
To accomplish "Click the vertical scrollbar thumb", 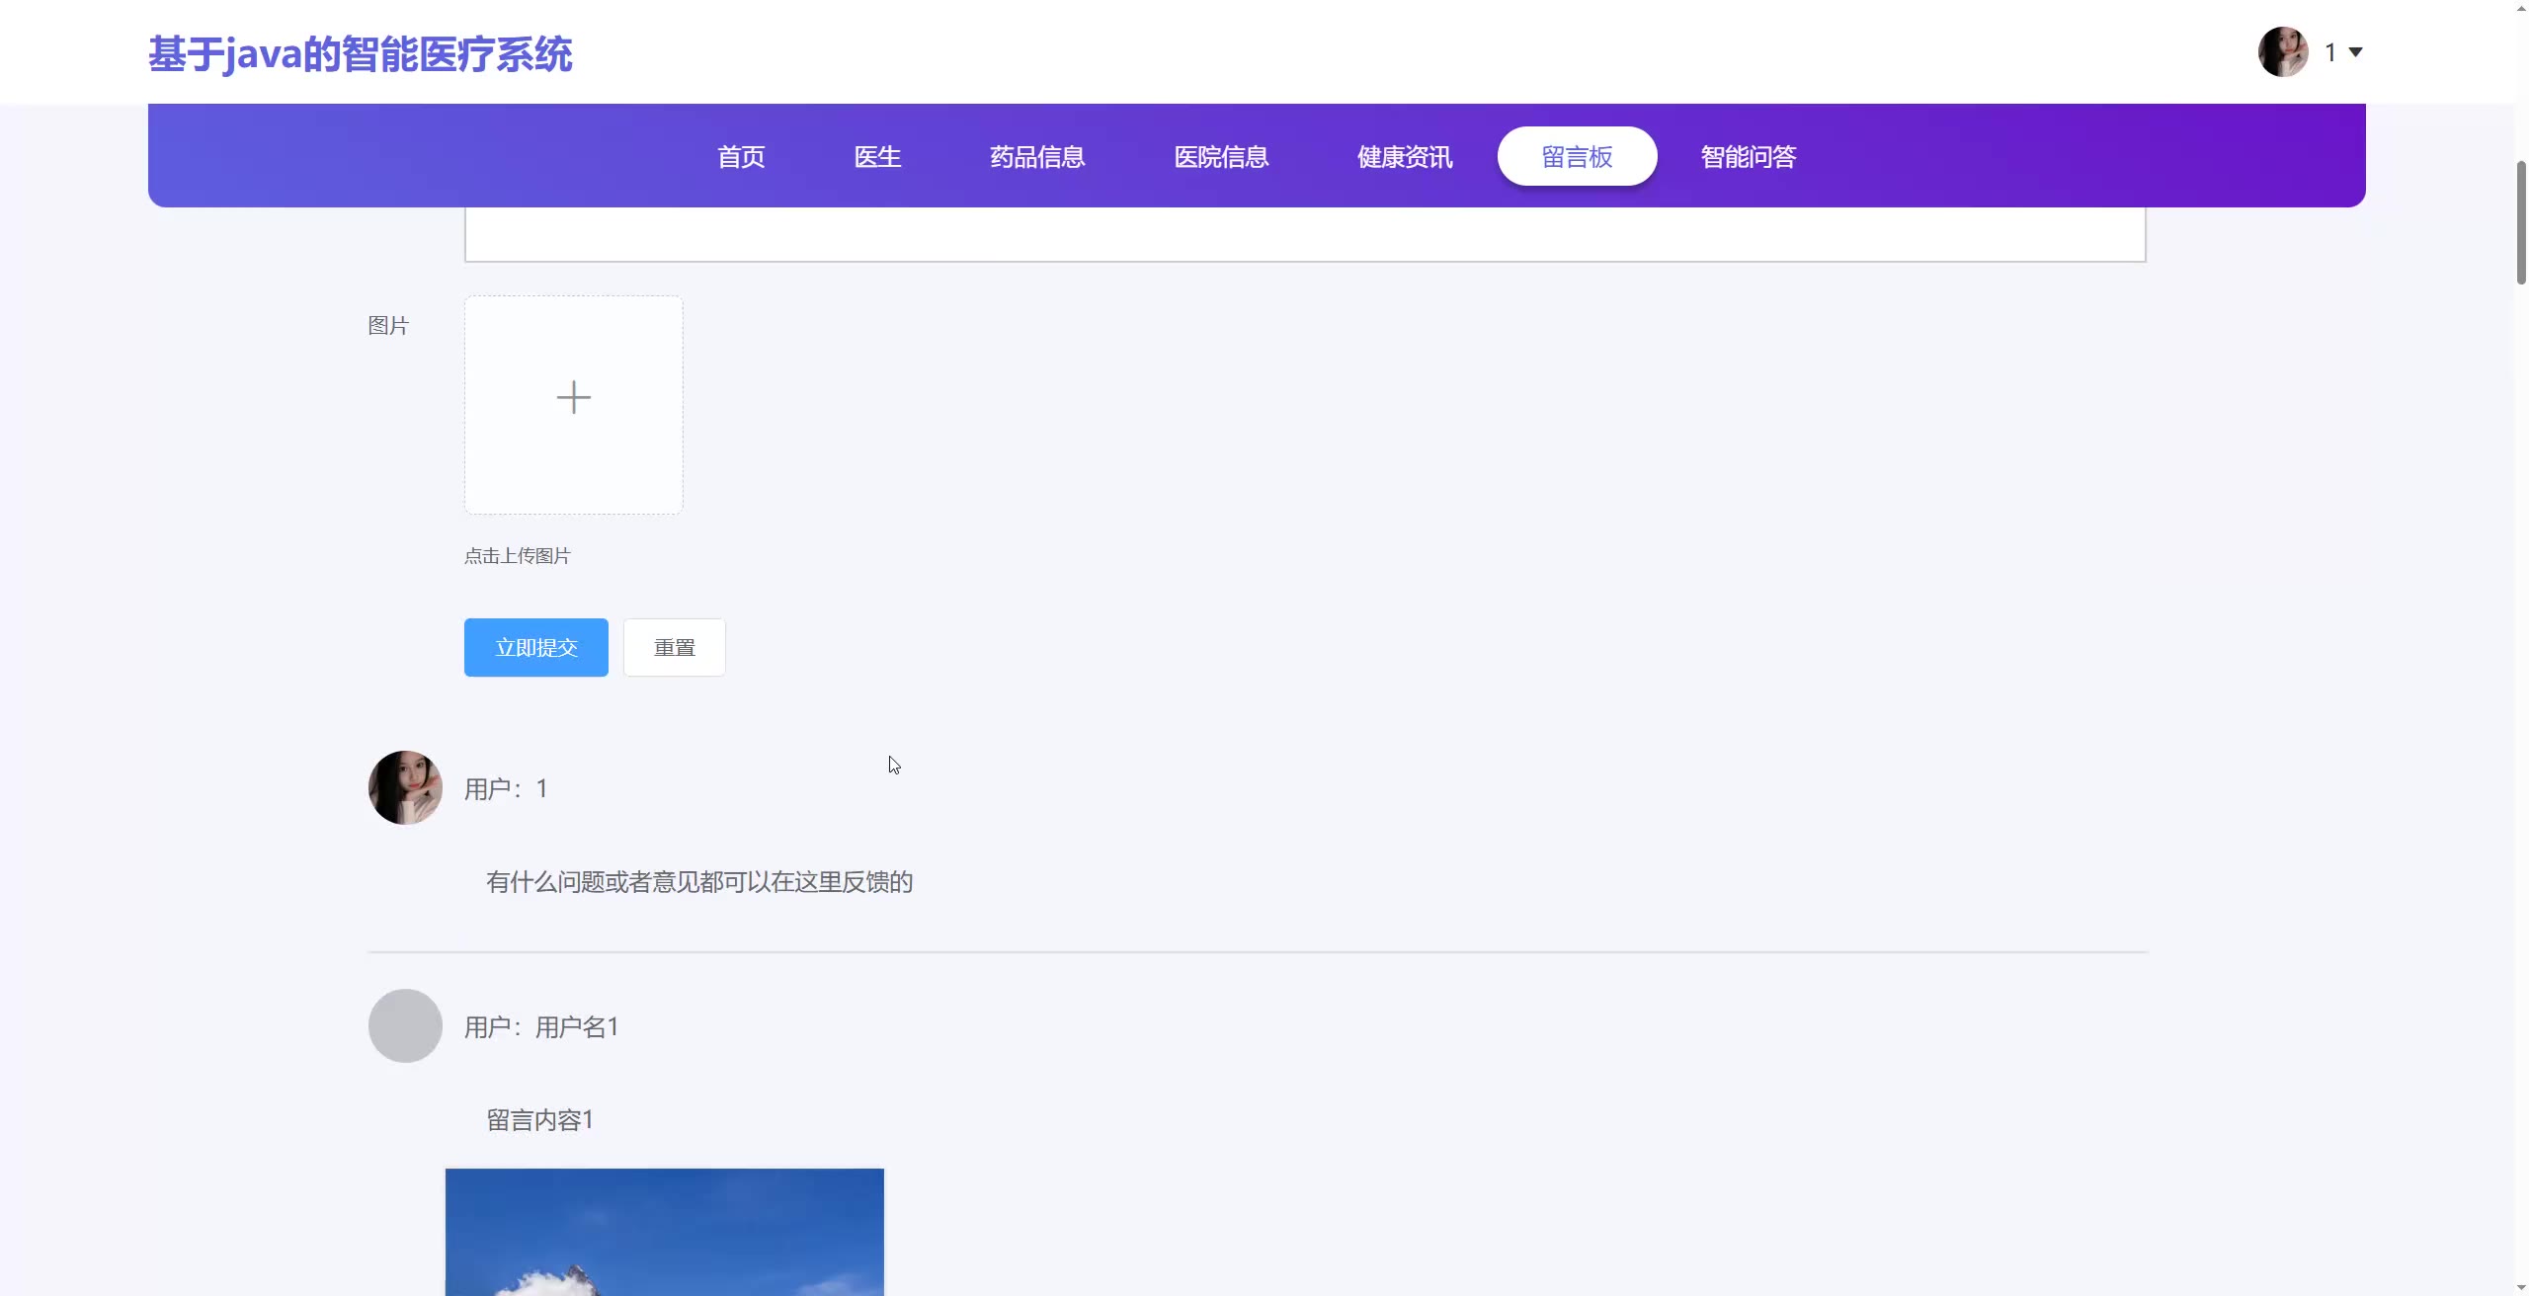I will pyautogui.click(x=2520, y=222).
